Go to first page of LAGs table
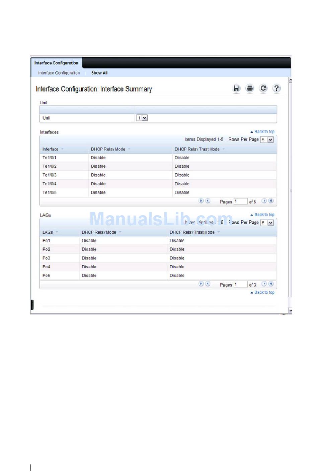318x474 pixels. [201, 284]
